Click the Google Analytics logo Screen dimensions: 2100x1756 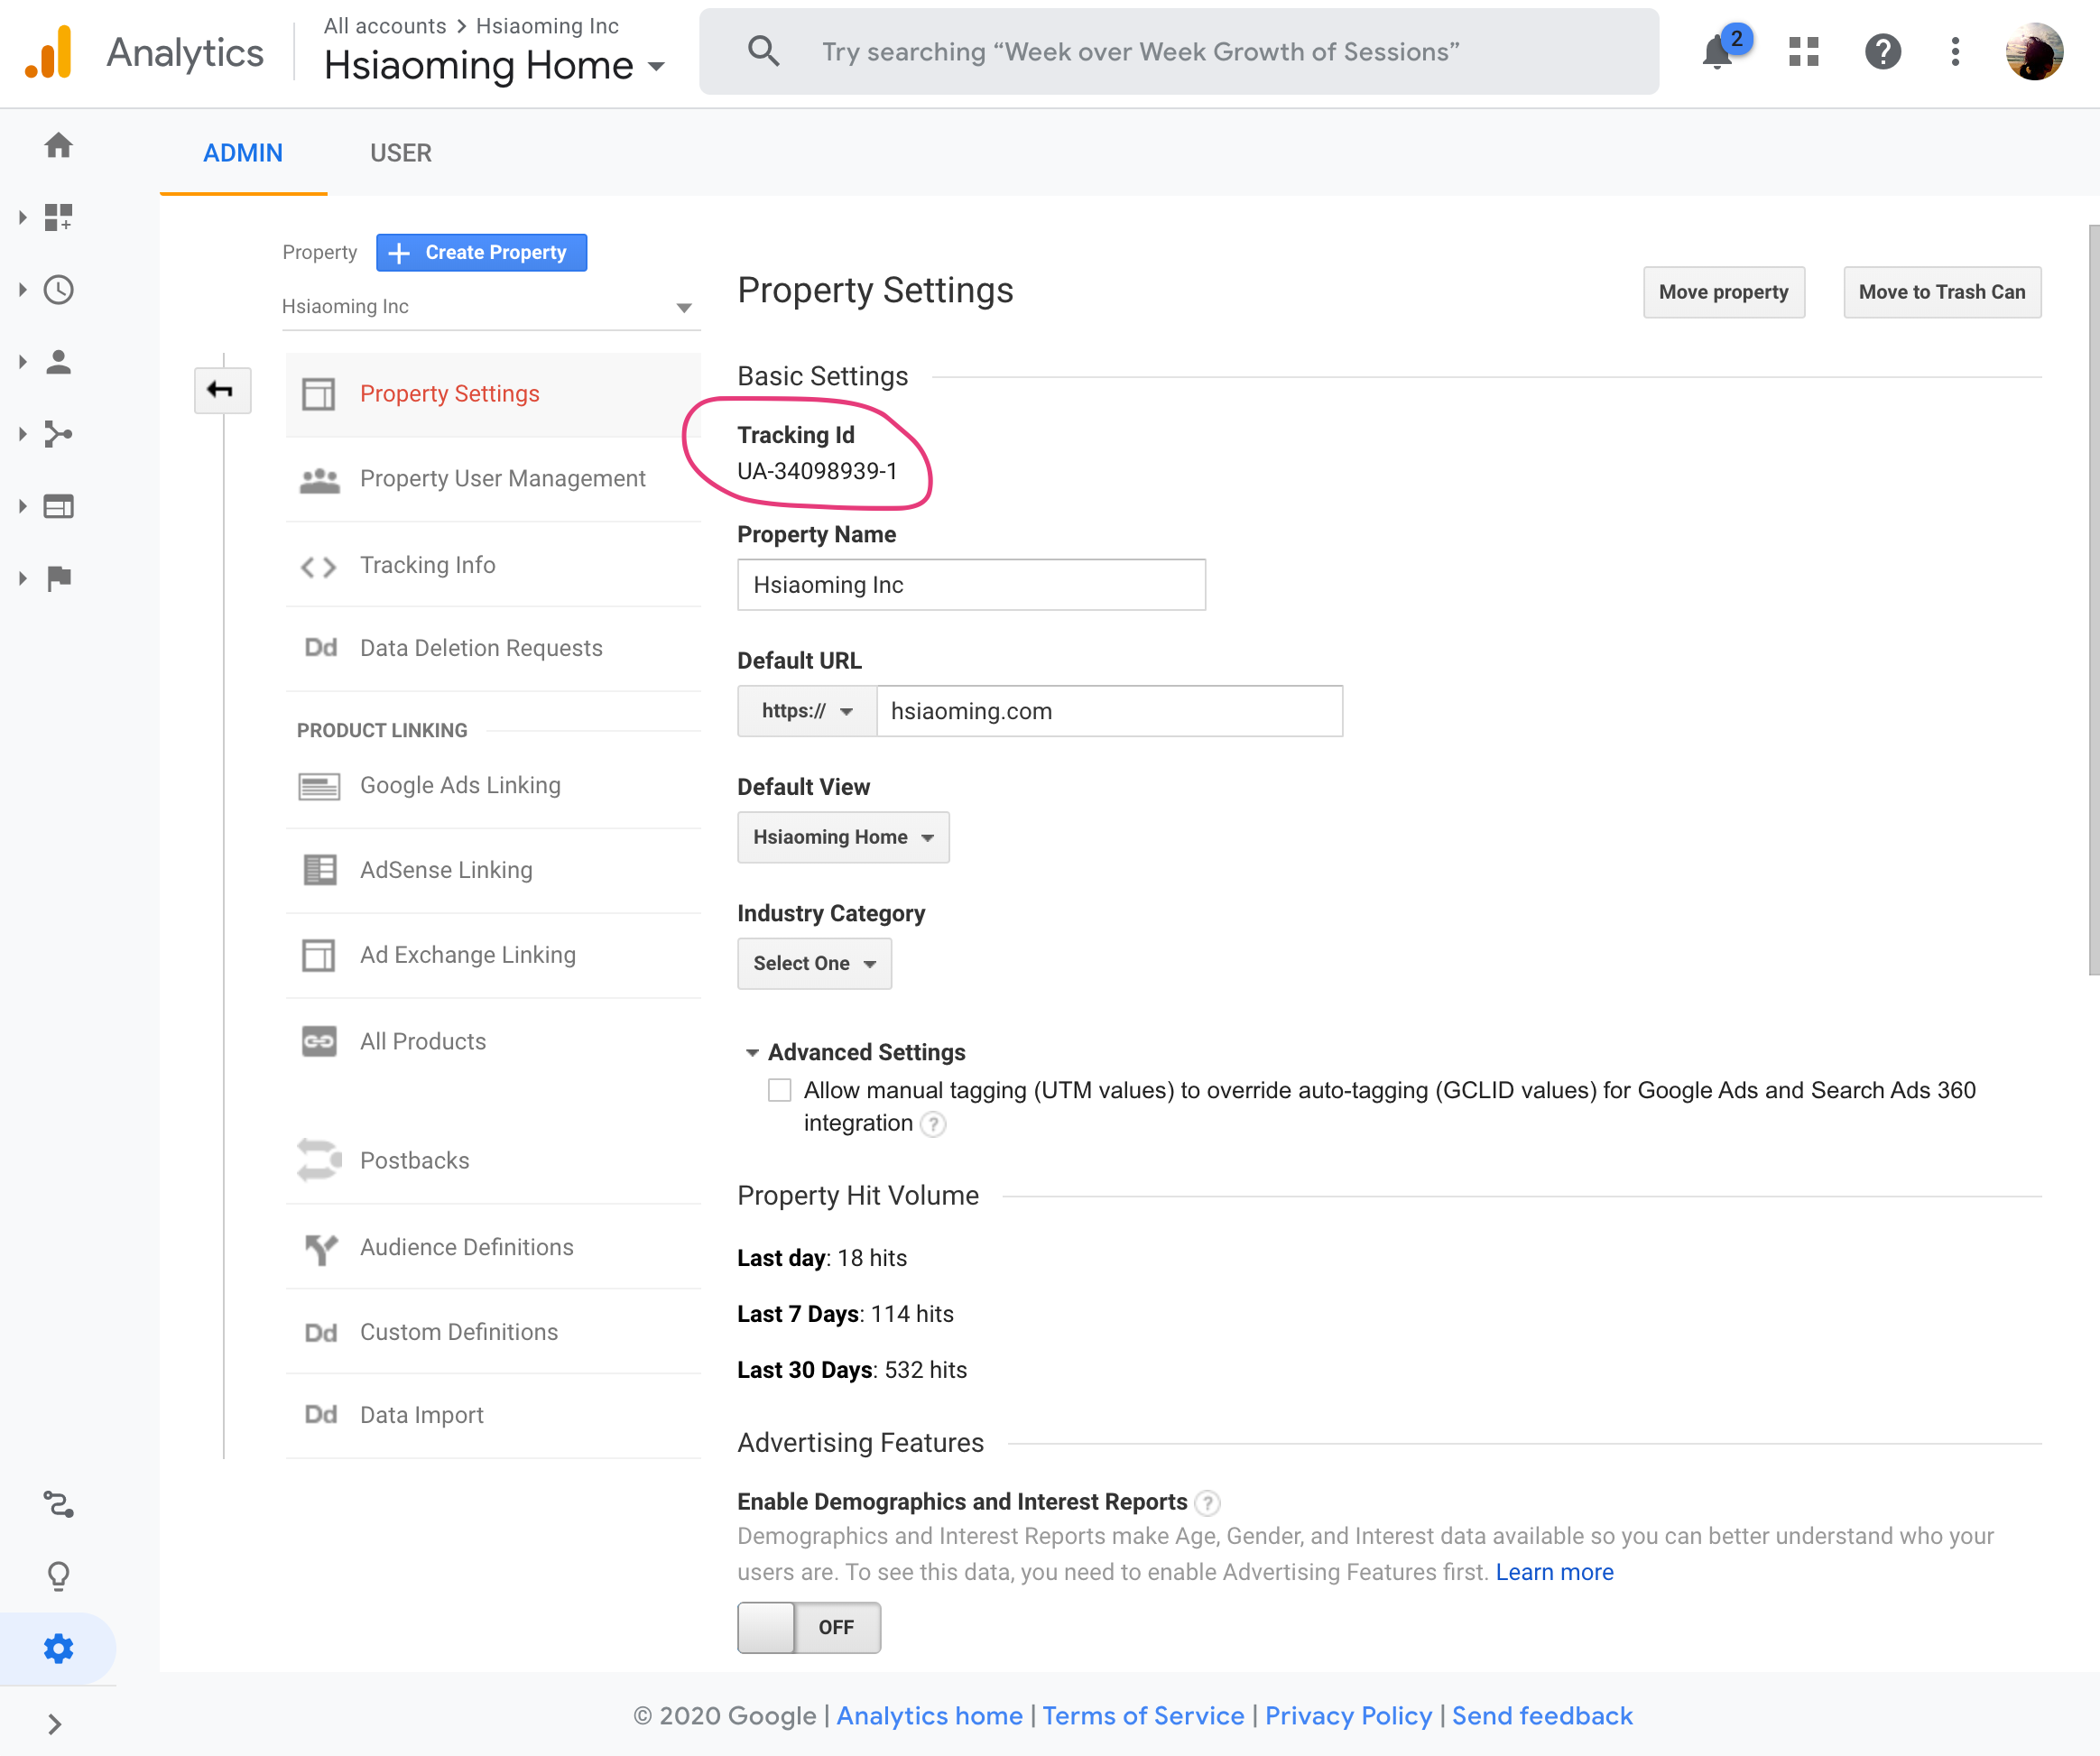(49, 52)
